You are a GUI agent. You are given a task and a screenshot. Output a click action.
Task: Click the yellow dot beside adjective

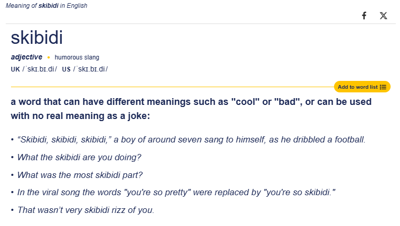(x=49, y=57)
